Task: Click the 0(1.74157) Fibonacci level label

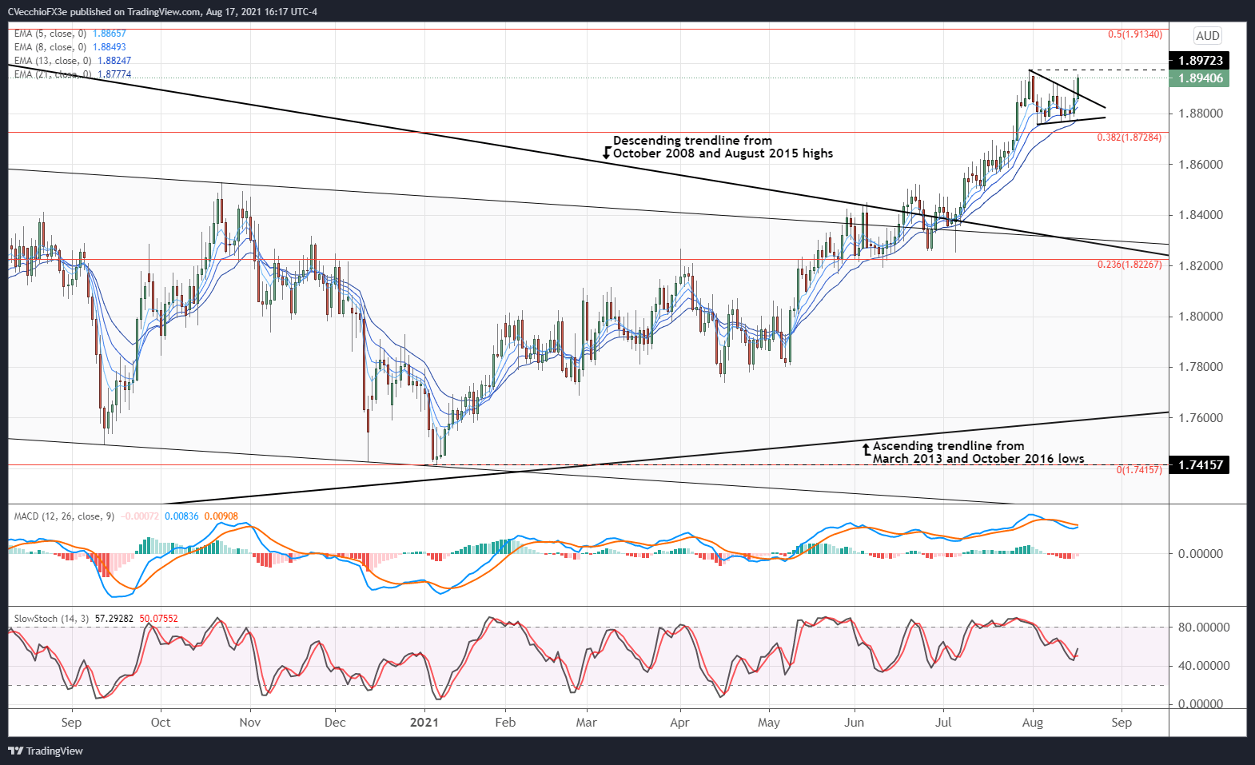Action: tap(1139, 470)
